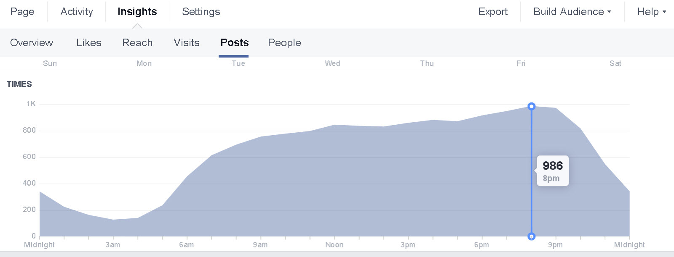Open the Likes tab
Screen dimensions: 674x257
pos(88,42)
